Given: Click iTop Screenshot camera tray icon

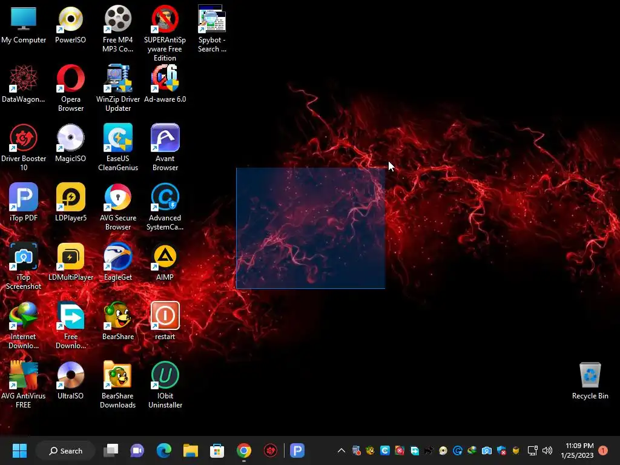Looking at the screenshot, I should coord(487,450).
